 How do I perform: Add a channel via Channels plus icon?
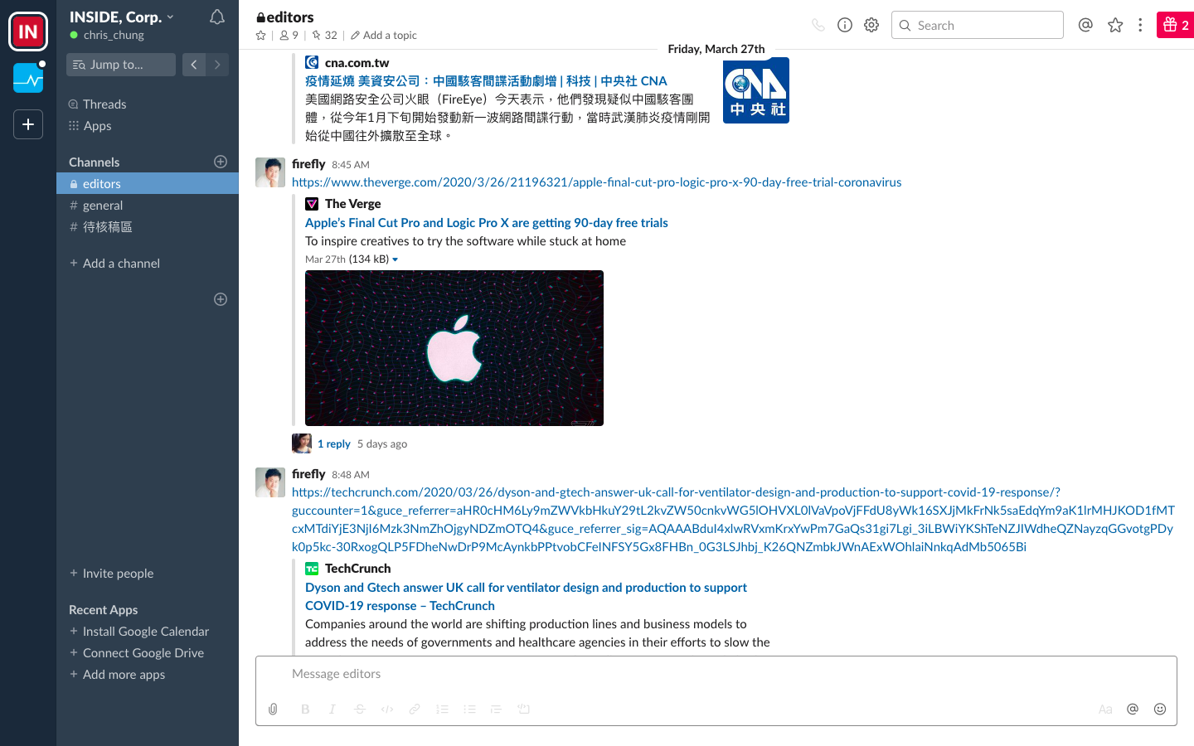pos(221,162)
